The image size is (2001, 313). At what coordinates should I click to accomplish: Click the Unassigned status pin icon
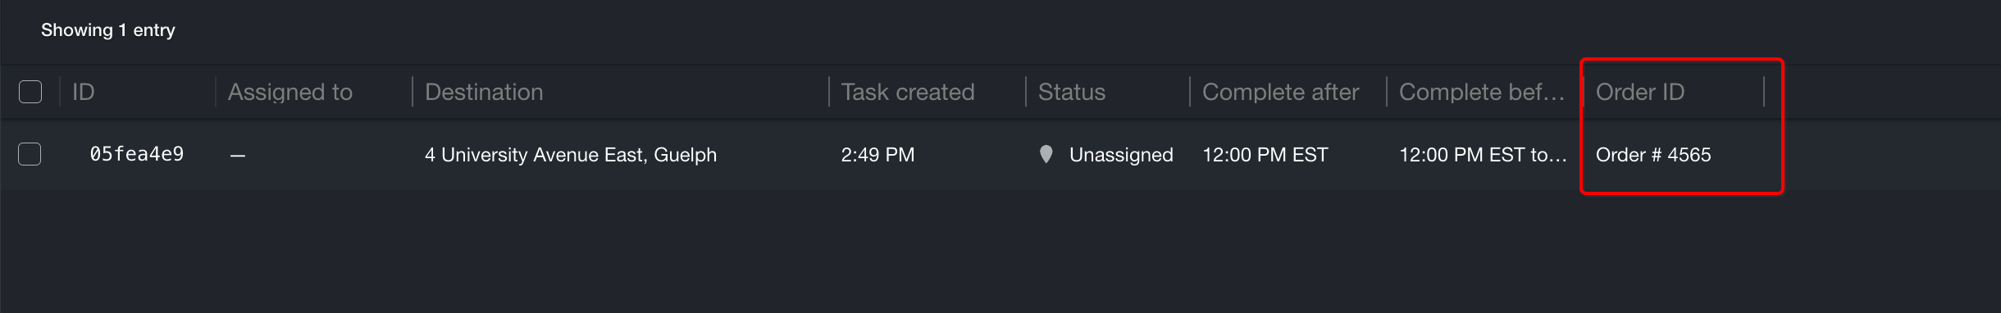(1046, 154)
